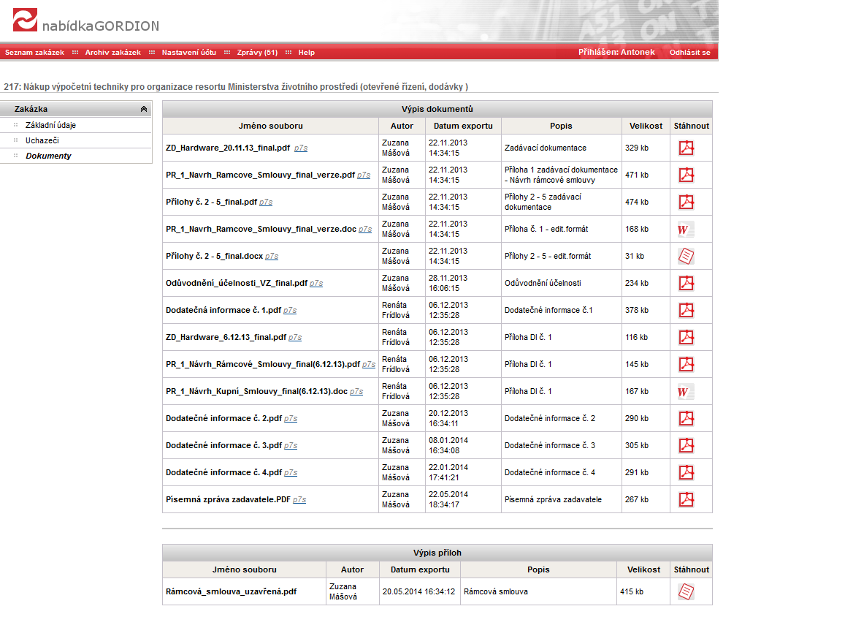Open Archiv zakázek menu item
Image resolution: width=845 pixels, height=617 pixels.
pyautogui.click(x=112, y=53)
